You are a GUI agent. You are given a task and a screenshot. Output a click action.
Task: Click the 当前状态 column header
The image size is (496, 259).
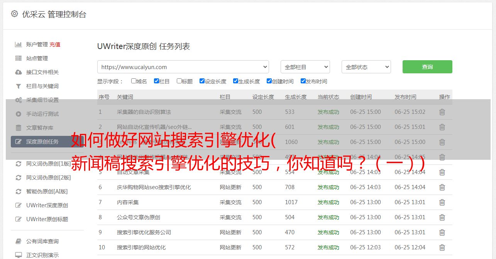coord(328,97)
